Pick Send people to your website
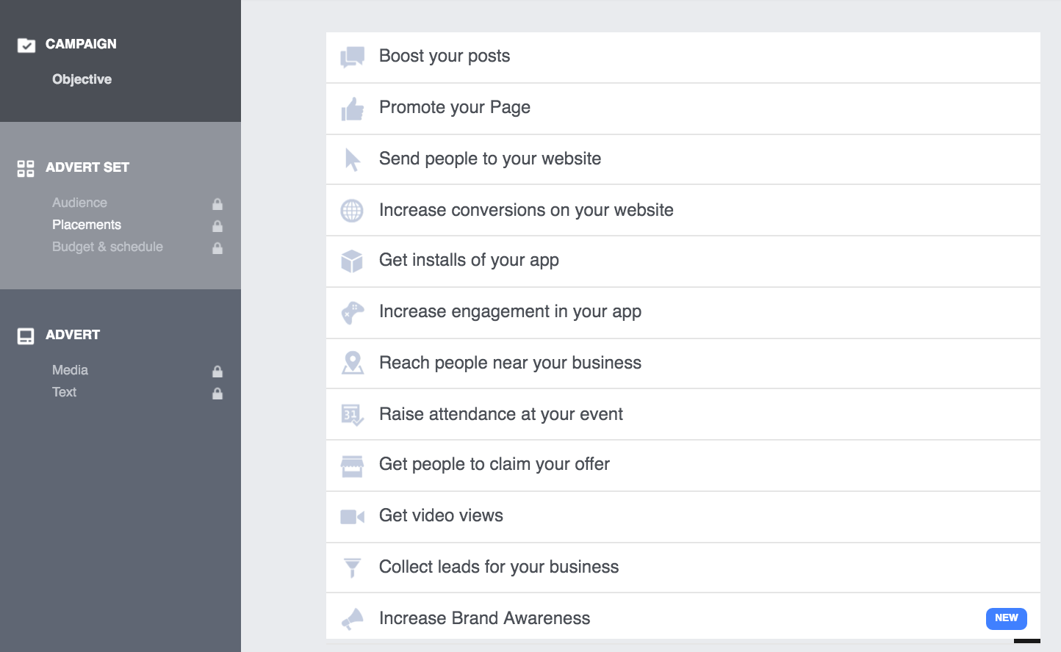The height and width of the screenshot is (652, 1061). pyautogui.click(x=683, y=159)
